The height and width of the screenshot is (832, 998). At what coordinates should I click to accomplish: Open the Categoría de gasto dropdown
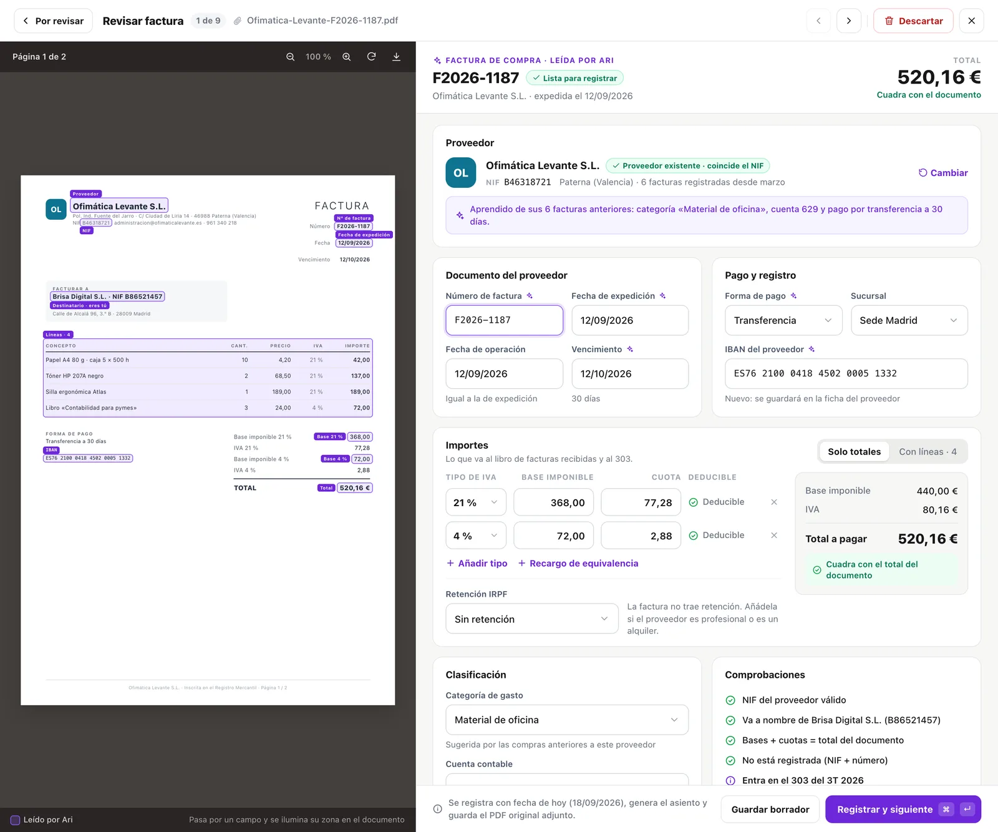point(567,720)
